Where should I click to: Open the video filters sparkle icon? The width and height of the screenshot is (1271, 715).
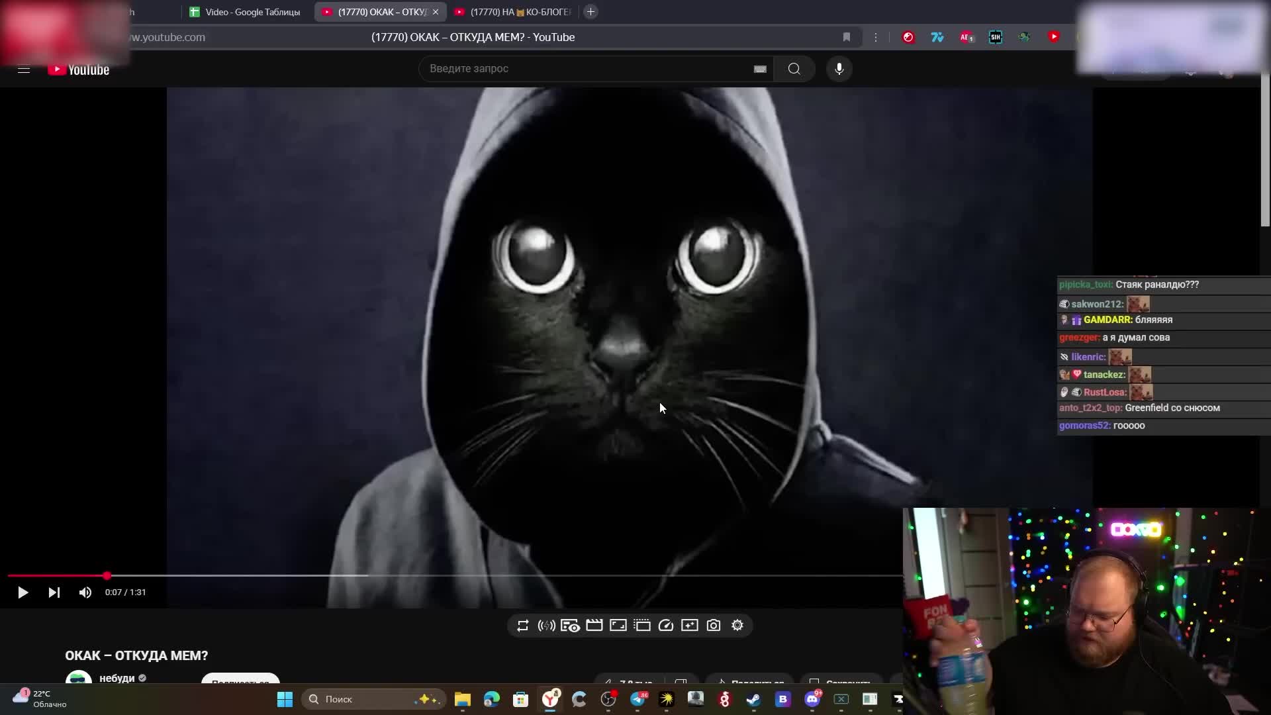pyautogui.click(x=690, y=626)
